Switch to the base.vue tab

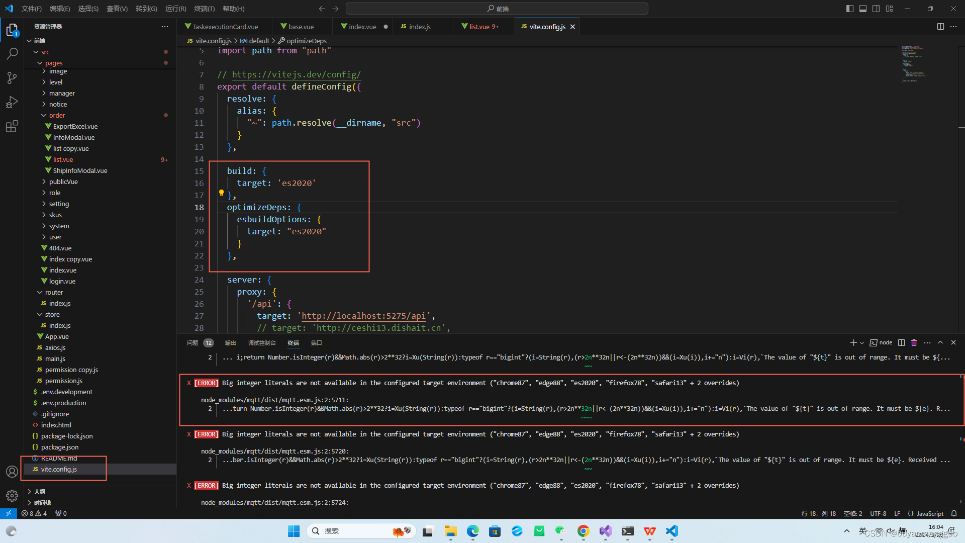pyautogui.click(x=302, y=26)
